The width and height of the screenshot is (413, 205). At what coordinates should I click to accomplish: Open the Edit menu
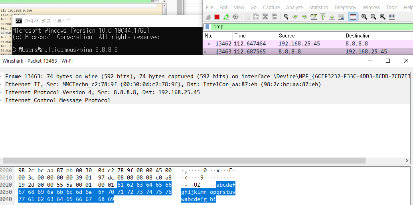(x=223, y=7)
